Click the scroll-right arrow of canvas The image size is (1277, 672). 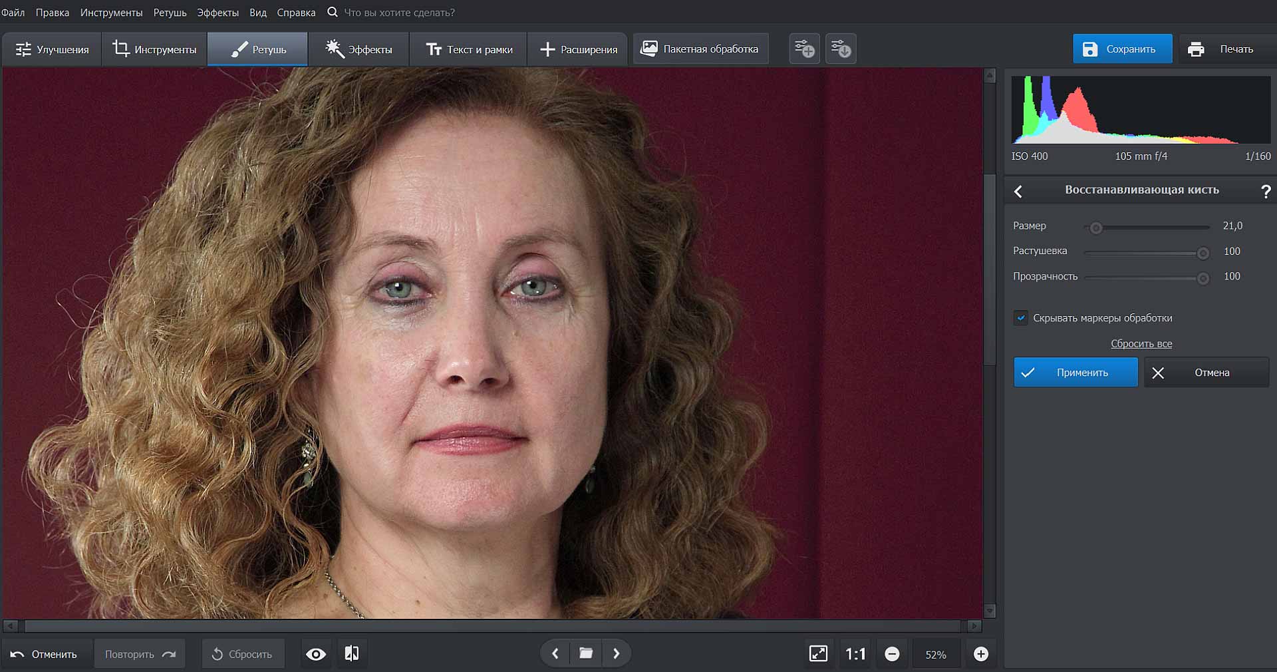tap(974, 626)
